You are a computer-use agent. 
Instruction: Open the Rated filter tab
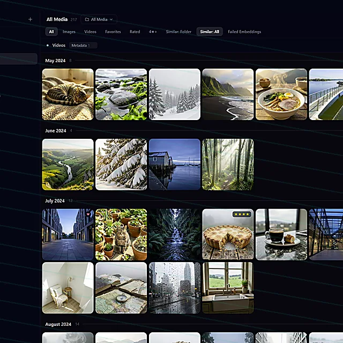pos(135,32)
